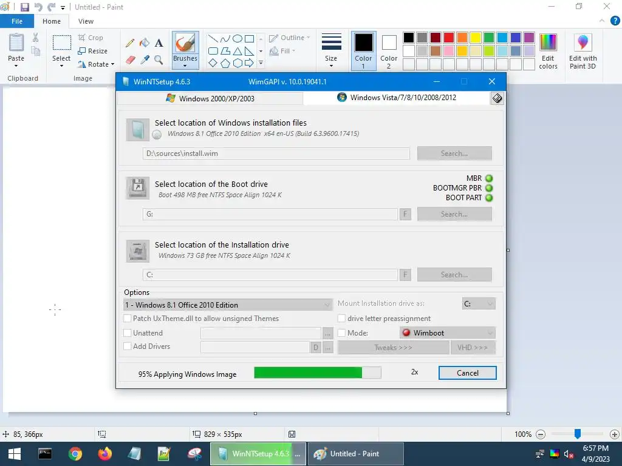This screenshot has height=466, width=622.
Task: Select the Pencil tool in Paint
Action: point(130,43)
